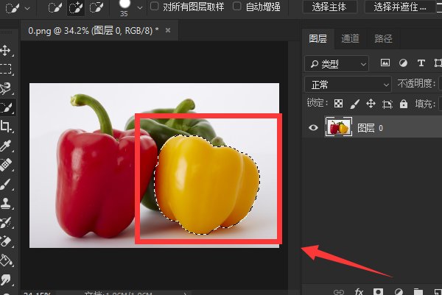
Task: Switch to the 通道 tab
Action: point(351,38)
